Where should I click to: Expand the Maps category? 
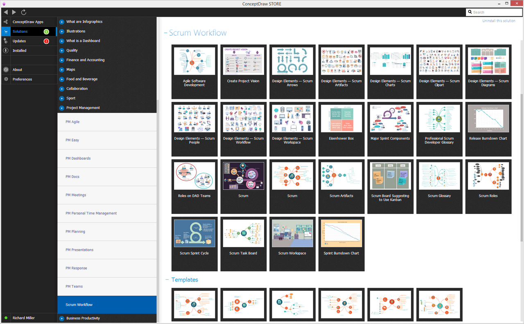pyautogui.click(x=62, y=70)
